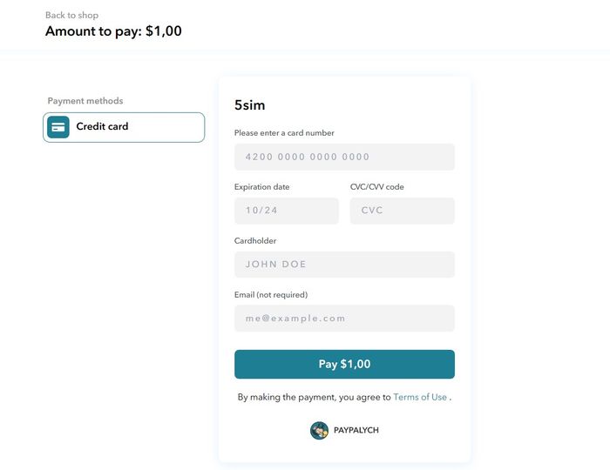Screen dimensions: 610x470
Task: Click the teal credit card icon
Action: 58,127
